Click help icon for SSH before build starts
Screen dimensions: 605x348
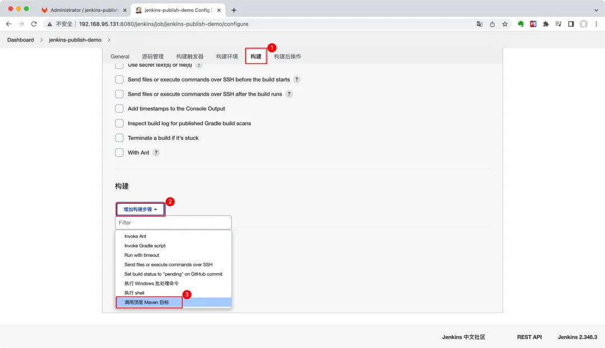coord(297,79)
